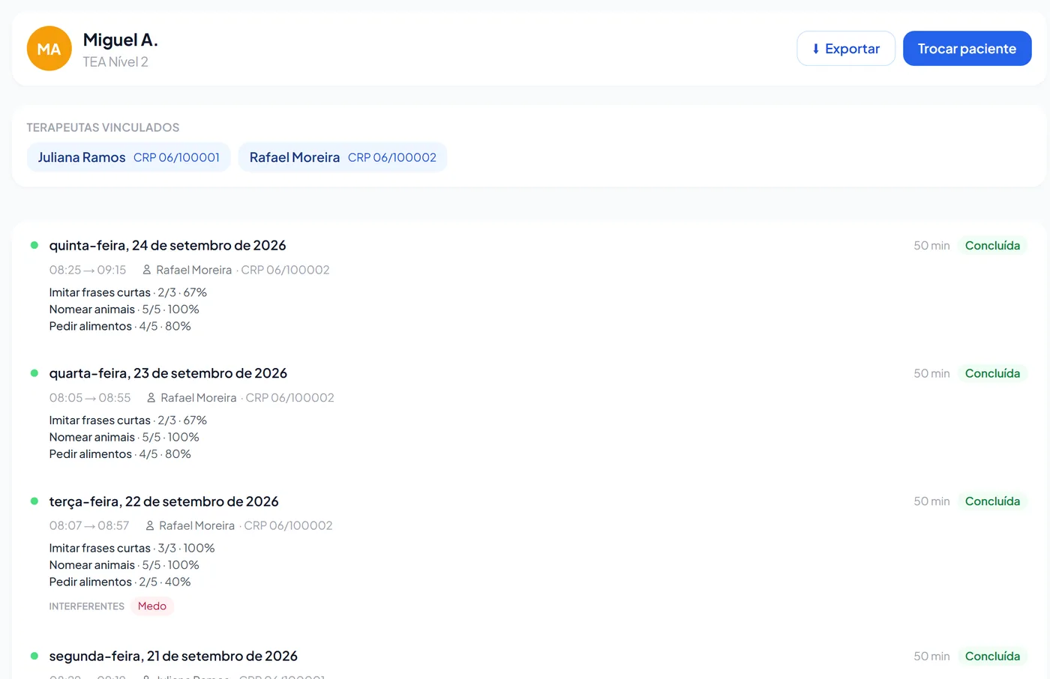1050x679 pixels.
Task: Open session terça-feira, 22 de setembro de 2026
Action: tap(163, 501)
